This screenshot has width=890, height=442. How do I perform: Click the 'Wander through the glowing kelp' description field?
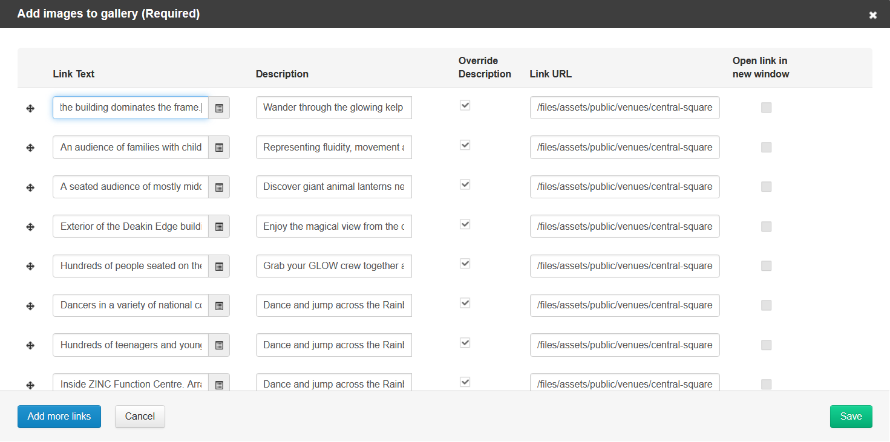tap(333, 108)
